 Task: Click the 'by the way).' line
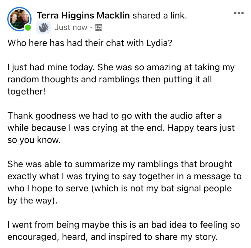click(32, 200)
